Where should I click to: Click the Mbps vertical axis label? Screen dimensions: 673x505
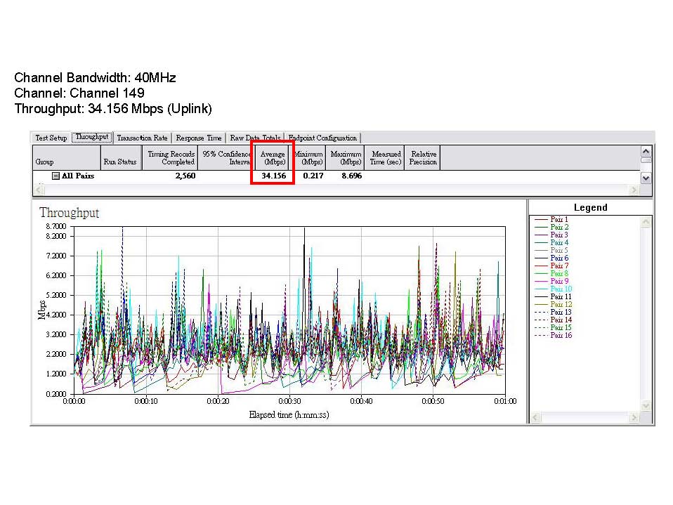(42, 310)
